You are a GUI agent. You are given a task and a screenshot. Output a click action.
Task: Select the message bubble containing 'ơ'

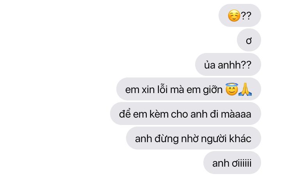[249, 40]
